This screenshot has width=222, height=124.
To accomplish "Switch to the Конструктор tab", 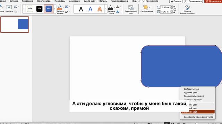I will pos(44,1).
